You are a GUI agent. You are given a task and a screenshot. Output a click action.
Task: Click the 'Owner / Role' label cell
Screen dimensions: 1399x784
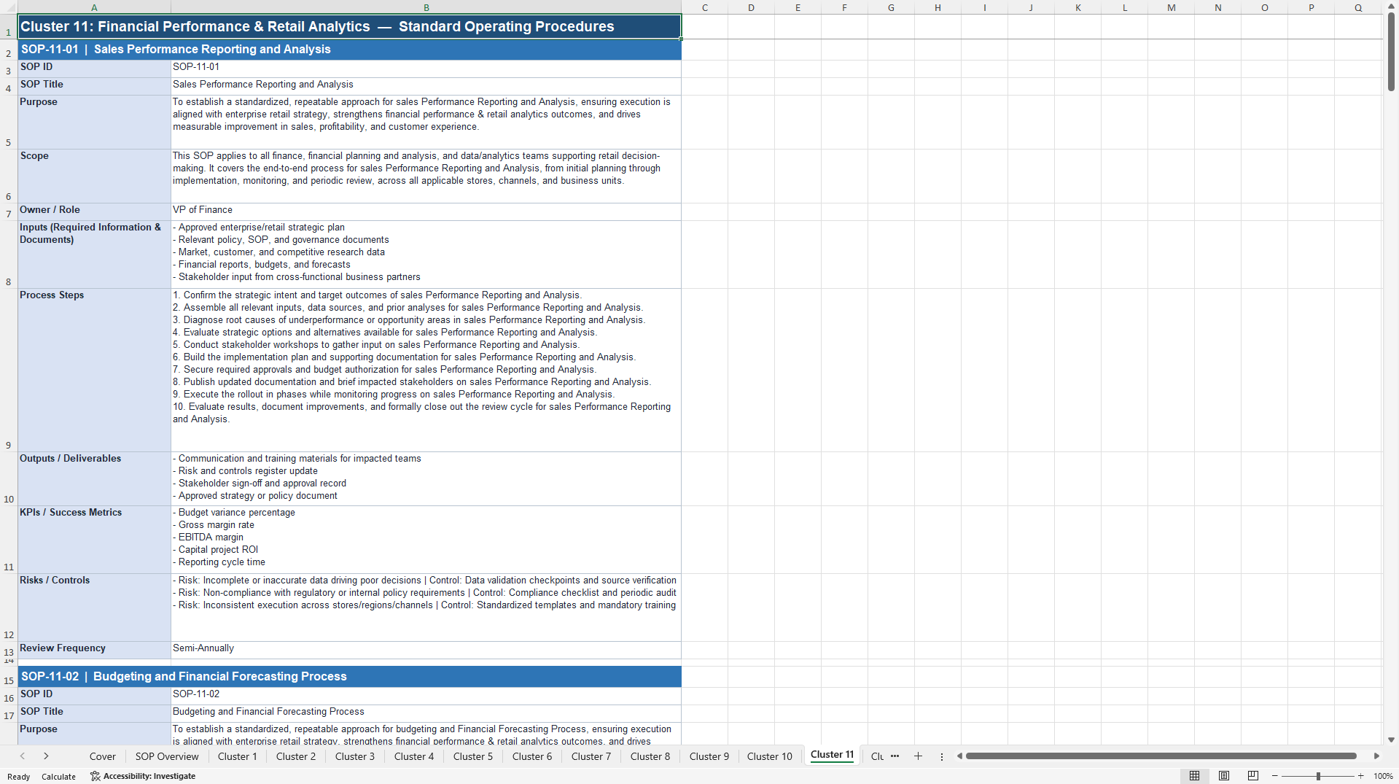(94, 211)
